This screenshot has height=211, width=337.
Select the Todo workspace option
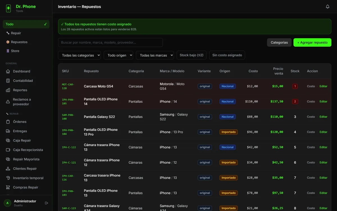click(26, 24)
